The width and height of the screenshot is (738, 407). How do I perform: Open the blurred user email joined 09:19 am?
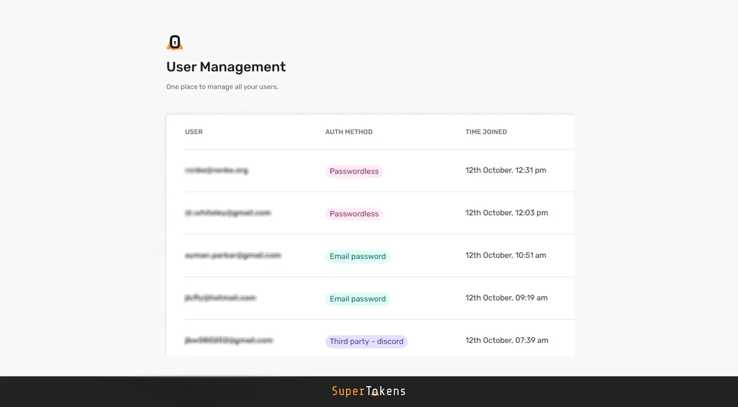(220, 298)
